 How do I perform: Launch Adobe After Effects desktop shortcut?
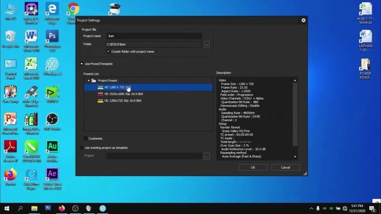52,178
